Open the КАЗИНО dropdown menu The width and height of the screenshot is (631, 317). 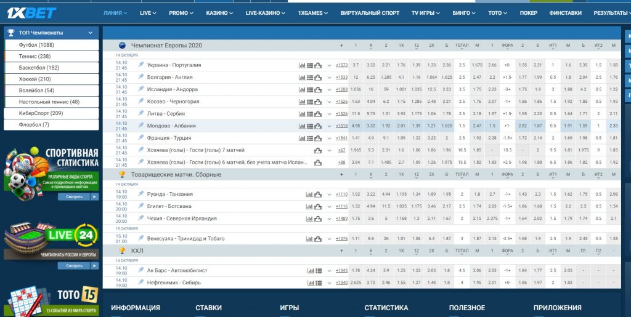click(219, 13)
